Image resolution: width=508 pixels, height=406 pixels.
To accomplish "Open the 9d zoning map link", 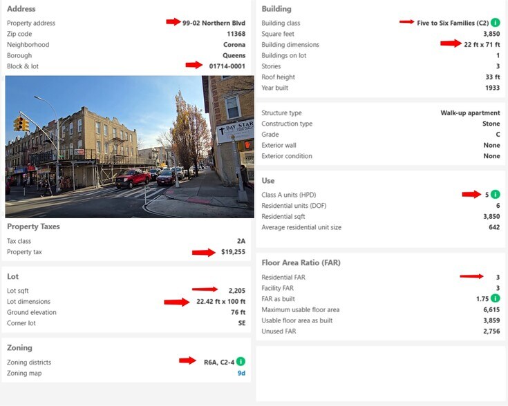I will click(x=241, y=373).
